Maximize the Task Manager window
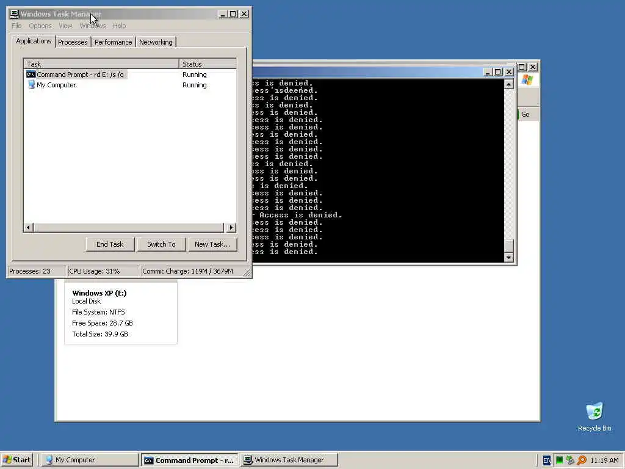Screen dimensions: 625x469 (x=233, y=14)
